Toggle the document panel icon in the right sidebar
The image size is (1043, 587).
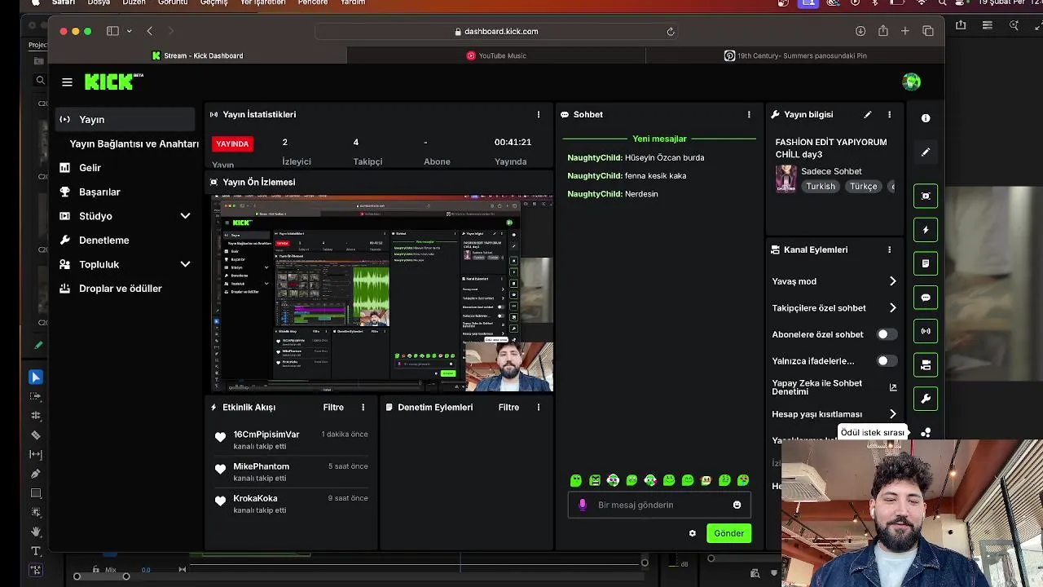[926, 264]
